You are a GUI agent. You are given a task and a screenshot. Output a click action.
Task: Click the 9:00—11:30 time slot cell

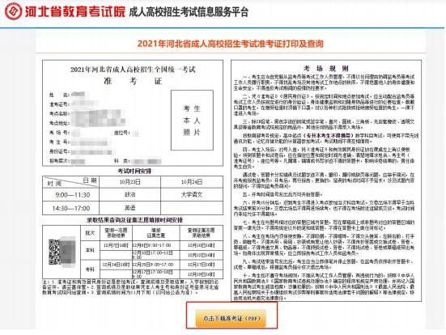click(70, 195)
